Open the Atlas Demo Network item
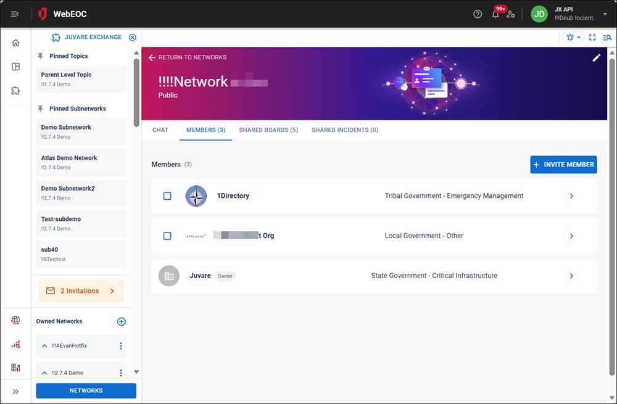This screenshot has height=404, width=617. (x=81, y=162)
